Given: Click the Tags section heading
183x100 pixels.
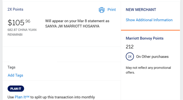Looking at the screenshot, I should point(12,67).
